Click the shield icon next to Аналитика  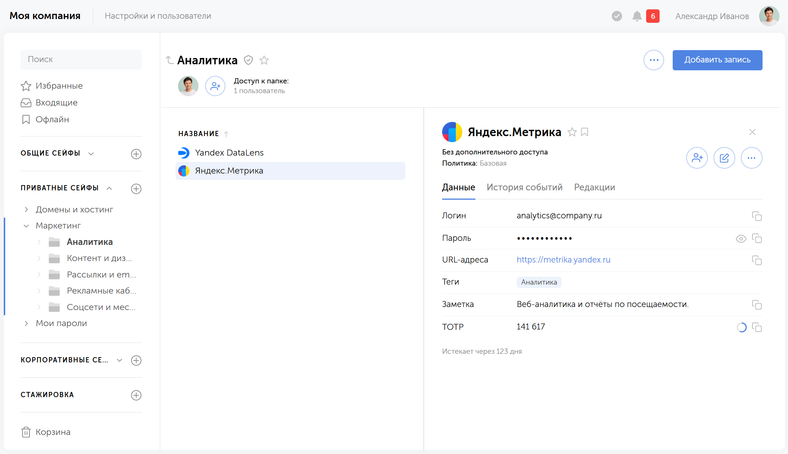click(248, 60)
